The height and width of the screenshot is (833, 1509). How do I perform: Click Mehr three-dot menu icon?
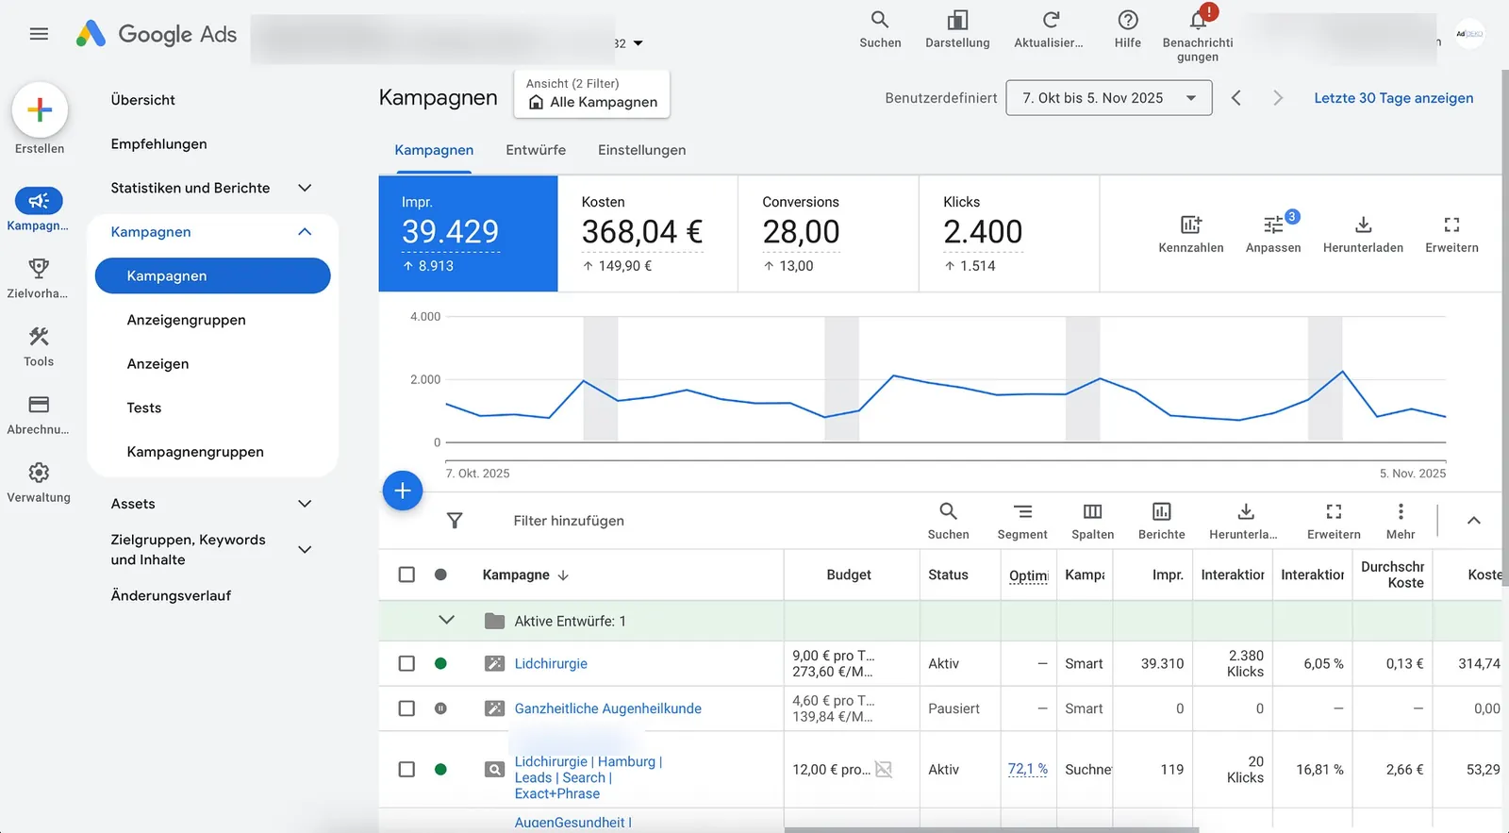[1401, 511]
